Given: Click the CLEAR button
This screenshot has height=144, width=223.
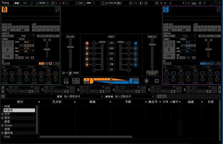Looking at the screenshot, I should pyautogui.click(x=162, y=96).
